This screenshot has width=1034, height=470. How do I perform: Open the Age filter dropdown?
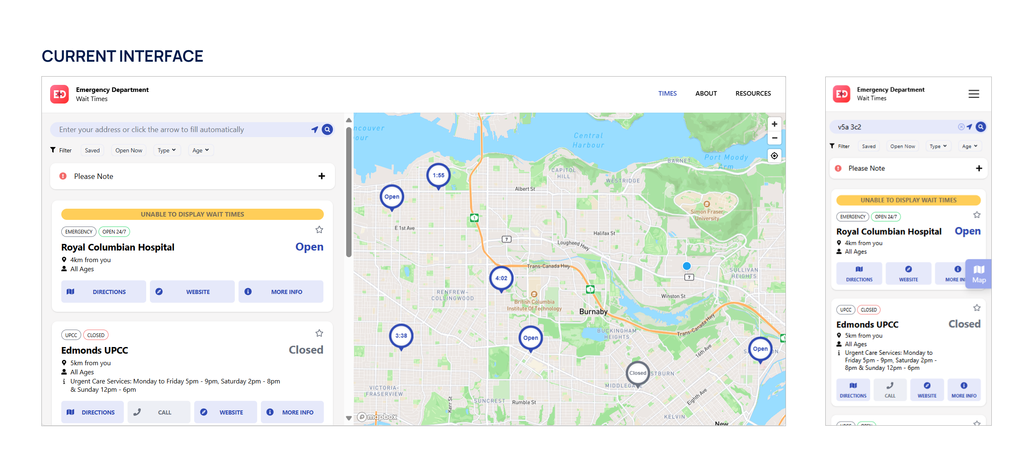click(x=200, y=150)
